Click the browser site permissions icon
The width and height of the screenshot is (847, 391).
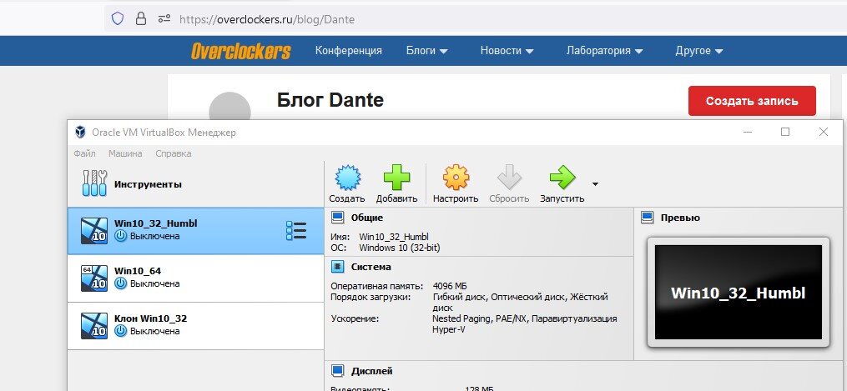[x=164, y=19]
